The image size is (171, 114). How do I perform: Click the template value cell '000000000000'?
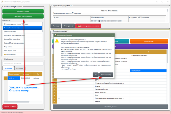coord(26,78)
